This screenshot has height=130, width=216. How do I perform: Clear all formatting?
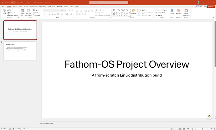pos(73,11)
